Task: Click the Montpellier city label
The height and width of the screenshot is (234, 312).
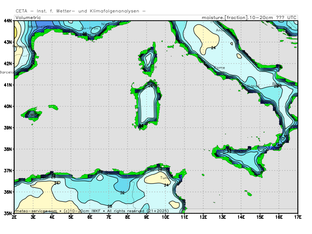Action: coord(39,27)
